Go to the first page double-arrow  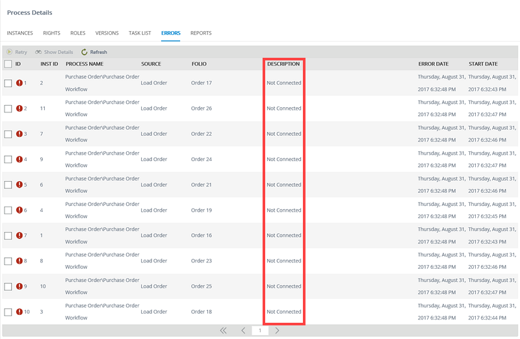224,331
